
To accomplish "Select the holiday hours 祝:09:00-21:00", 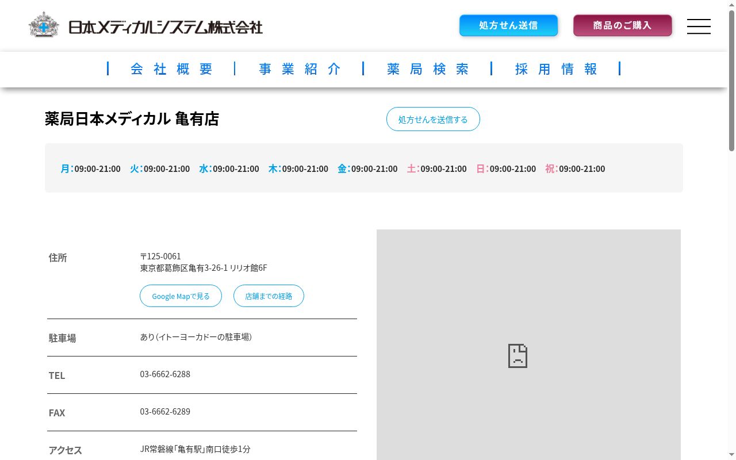I will [x=575, y=168].
